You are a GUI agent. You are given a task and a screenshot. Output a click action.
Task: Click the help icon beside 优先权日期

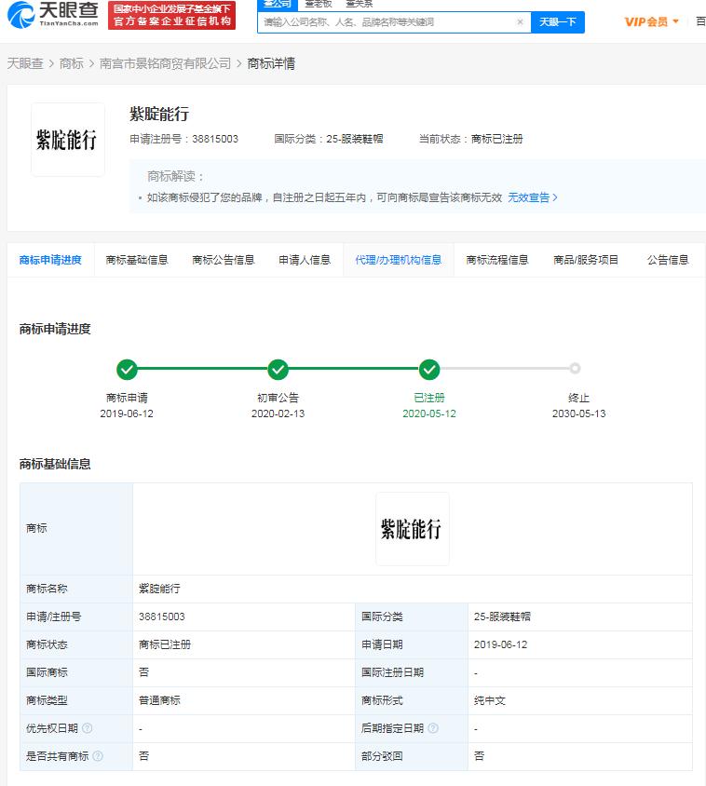88,728
